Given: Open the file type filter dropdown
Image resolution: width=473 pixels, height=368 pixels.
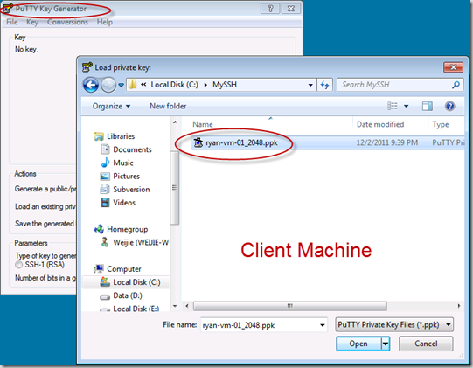Looking at the screenshot, I should click(x=394, y=325).
